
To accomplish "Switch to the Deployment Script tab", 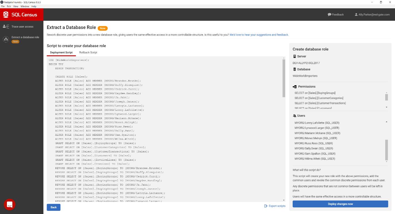I will [61, 52].
